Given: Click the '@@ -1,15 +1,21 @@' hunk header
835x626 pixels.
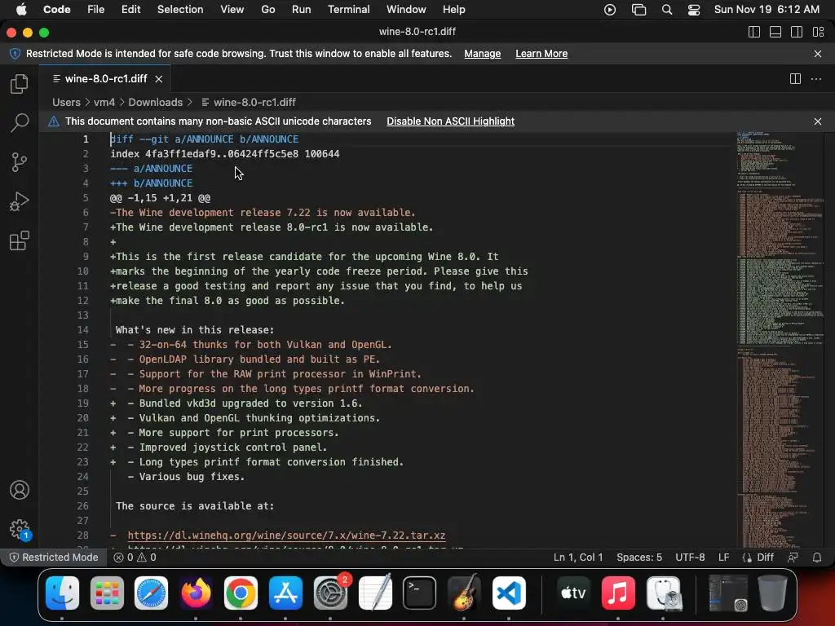Looking at the screenshot, I should coord(161,197).
